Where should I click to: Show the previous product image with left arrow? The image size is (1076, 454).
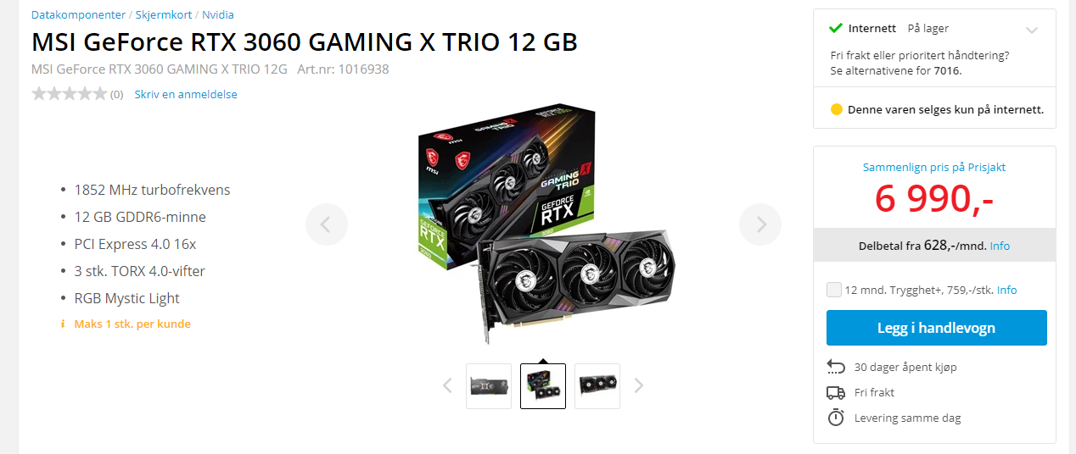coord(327,224)
